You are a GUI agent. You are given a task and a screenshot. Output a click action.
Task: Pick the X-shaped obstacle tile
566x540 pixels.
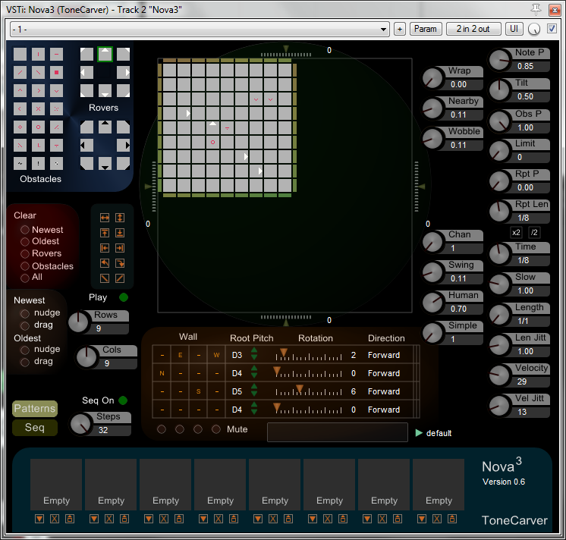click(x=39, y=109)
